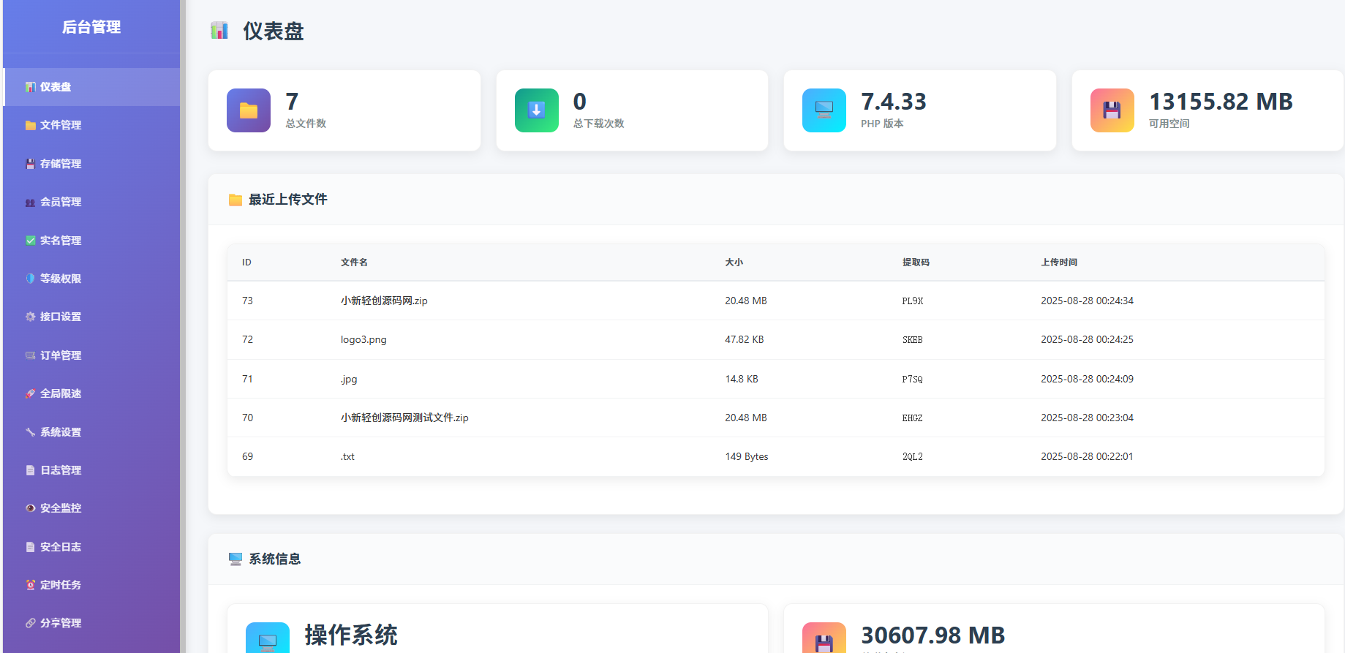
Task: Click the 7.4.33 PHP version value
Action: click(894, 102)
